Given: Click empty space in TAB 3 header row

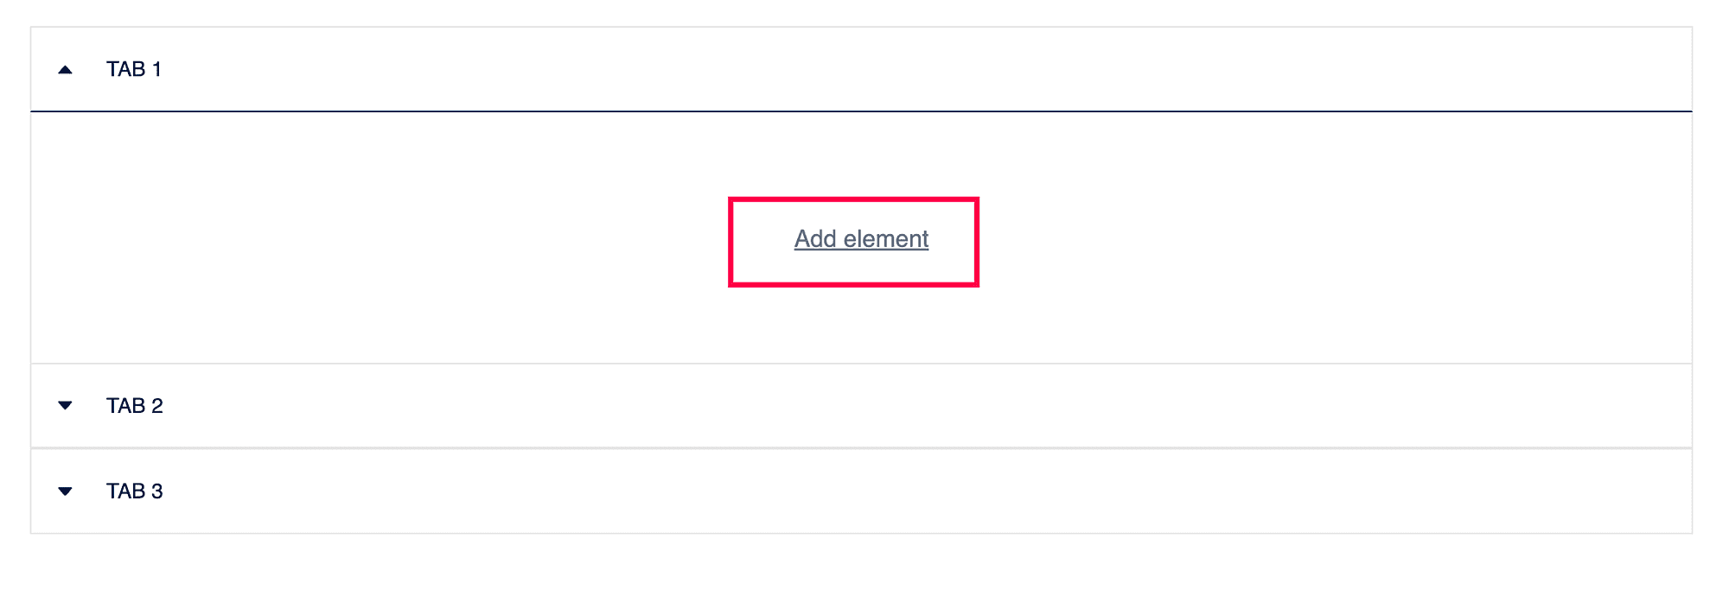Looking at the screenshot, I should 864,491.
